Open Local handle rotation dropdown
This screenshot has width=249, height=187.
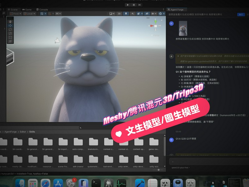coord(29,14)
